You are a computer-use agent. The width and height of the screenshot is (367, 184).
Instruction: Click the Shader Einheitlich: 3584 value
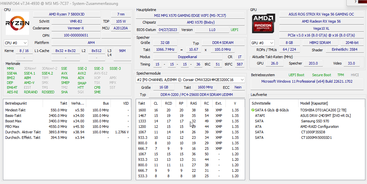(x=344, y=50)
